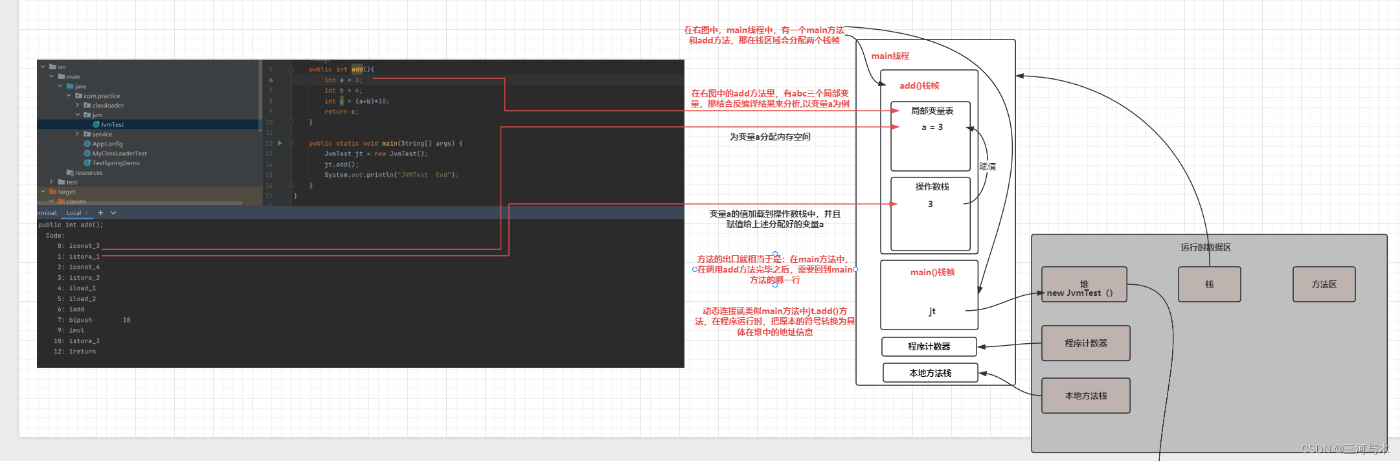Click line number 6 in editor gutter
The image size is (1400, 461).
271,80
